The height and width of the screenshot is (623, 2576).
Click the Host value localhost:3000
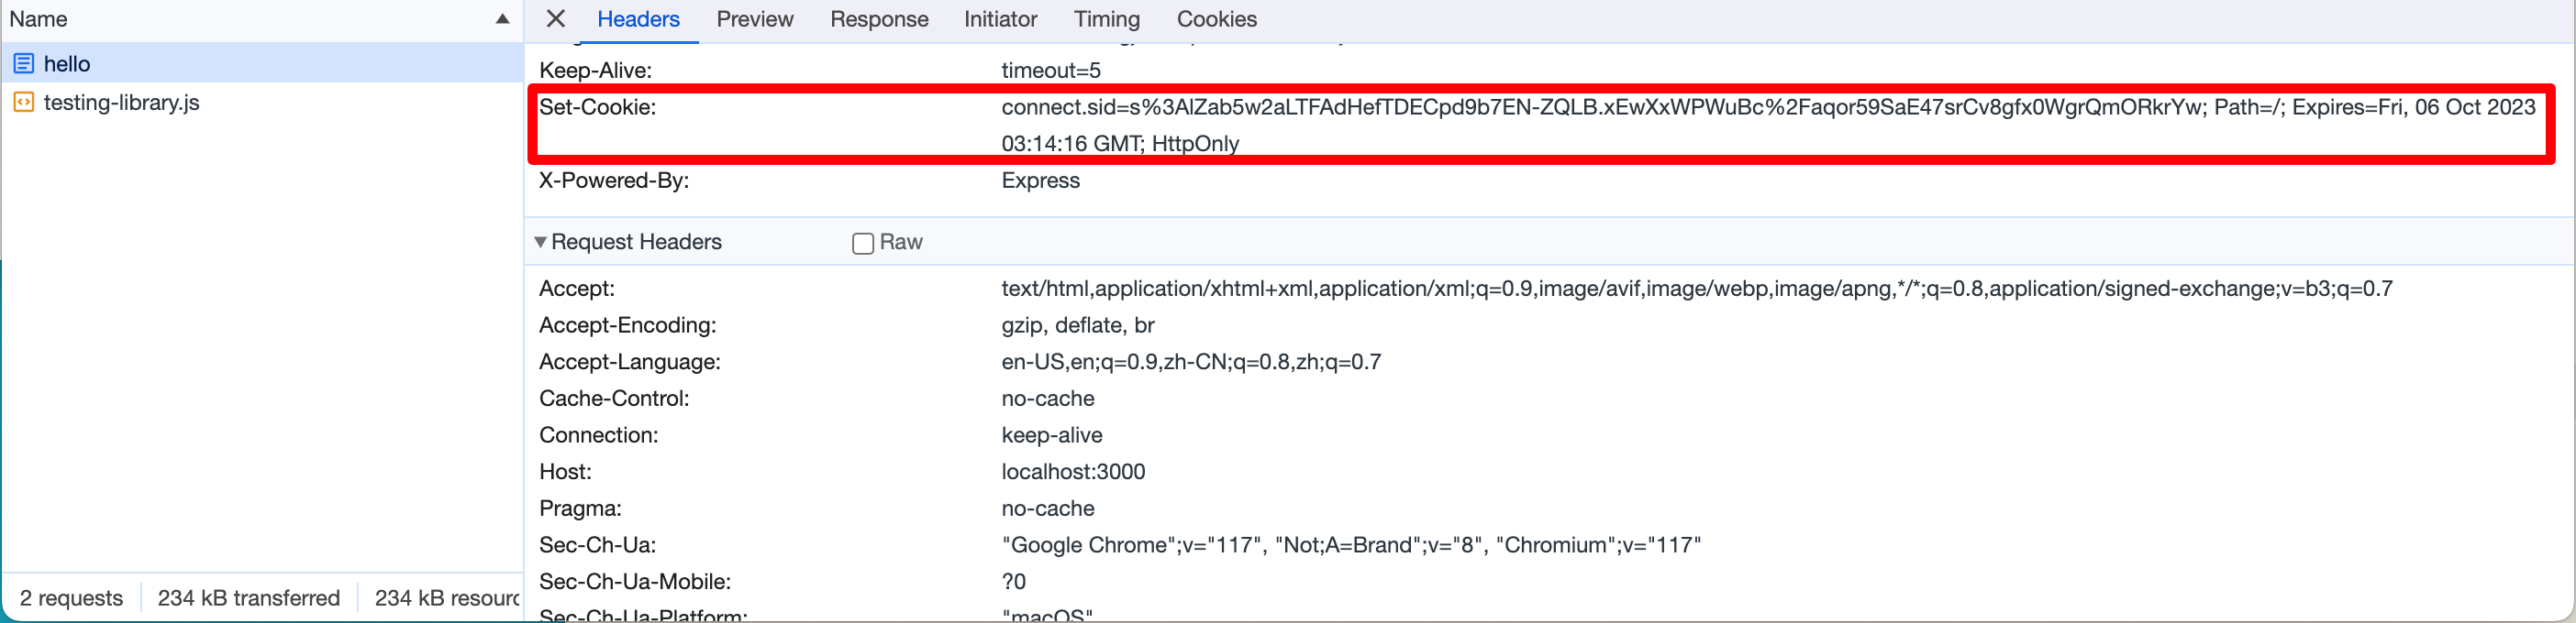point(1073,471)
